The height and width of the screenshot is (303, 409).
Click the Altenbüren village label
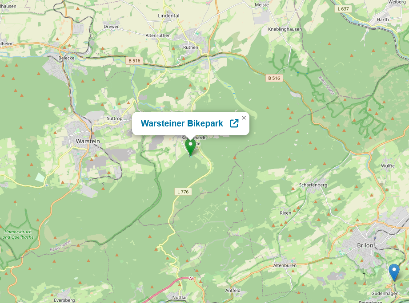(x=285, y=266)
